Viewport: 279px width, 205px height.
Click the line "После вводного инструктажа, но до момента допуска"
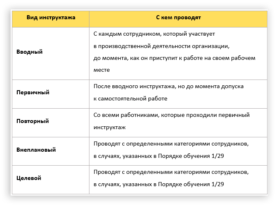point(169,87)
